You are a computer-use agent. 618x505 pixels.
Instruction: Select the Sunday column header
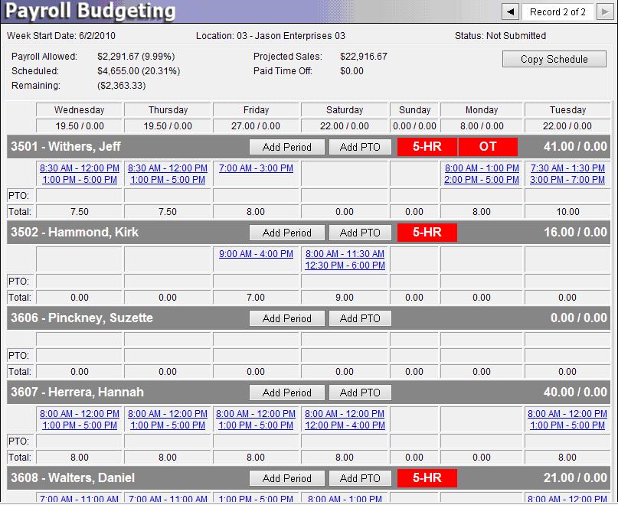(414, 110)
